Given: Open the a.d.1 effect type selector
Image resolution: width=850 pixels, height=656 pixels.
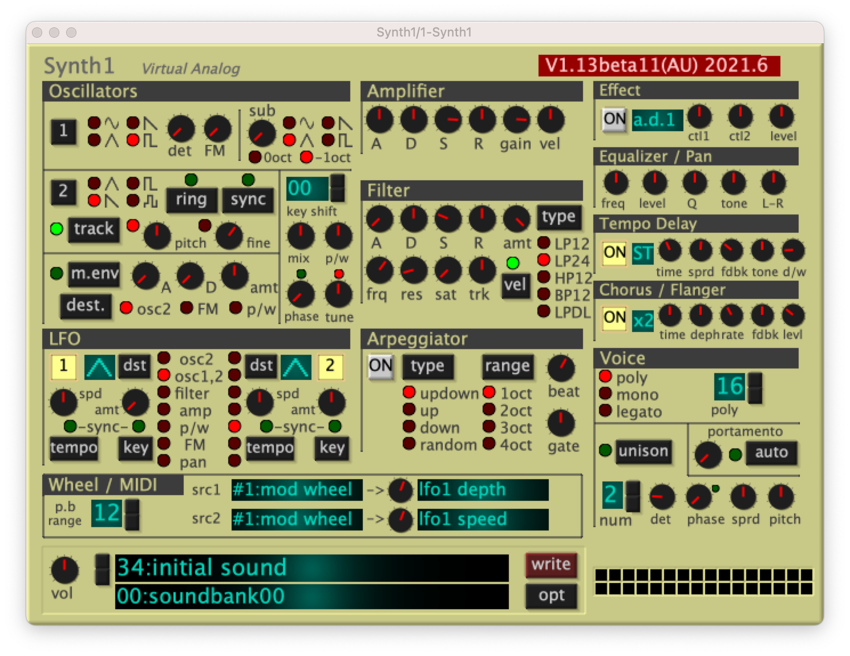Looking at the screenshot, I should point(657,120).
